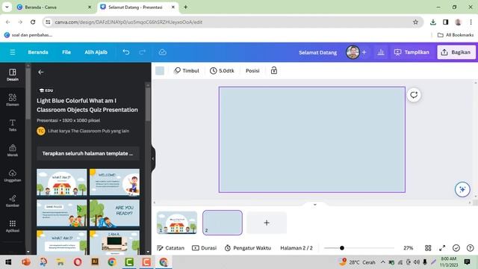Open the Gambar drawing tool
Screen dimensions: 478x269
point(13,201)
